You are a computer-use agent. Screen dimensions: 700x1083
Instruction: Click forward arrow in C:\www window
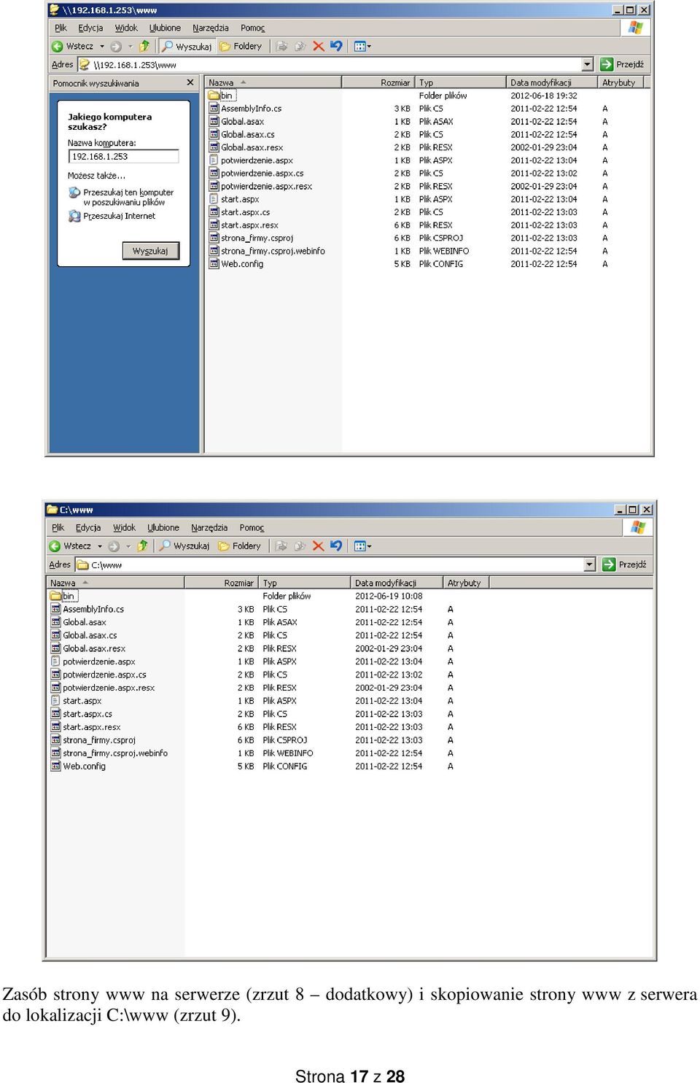114,546
